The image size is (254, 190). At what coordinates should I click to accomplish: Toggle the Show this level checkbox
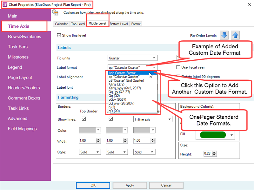[59, 35]
